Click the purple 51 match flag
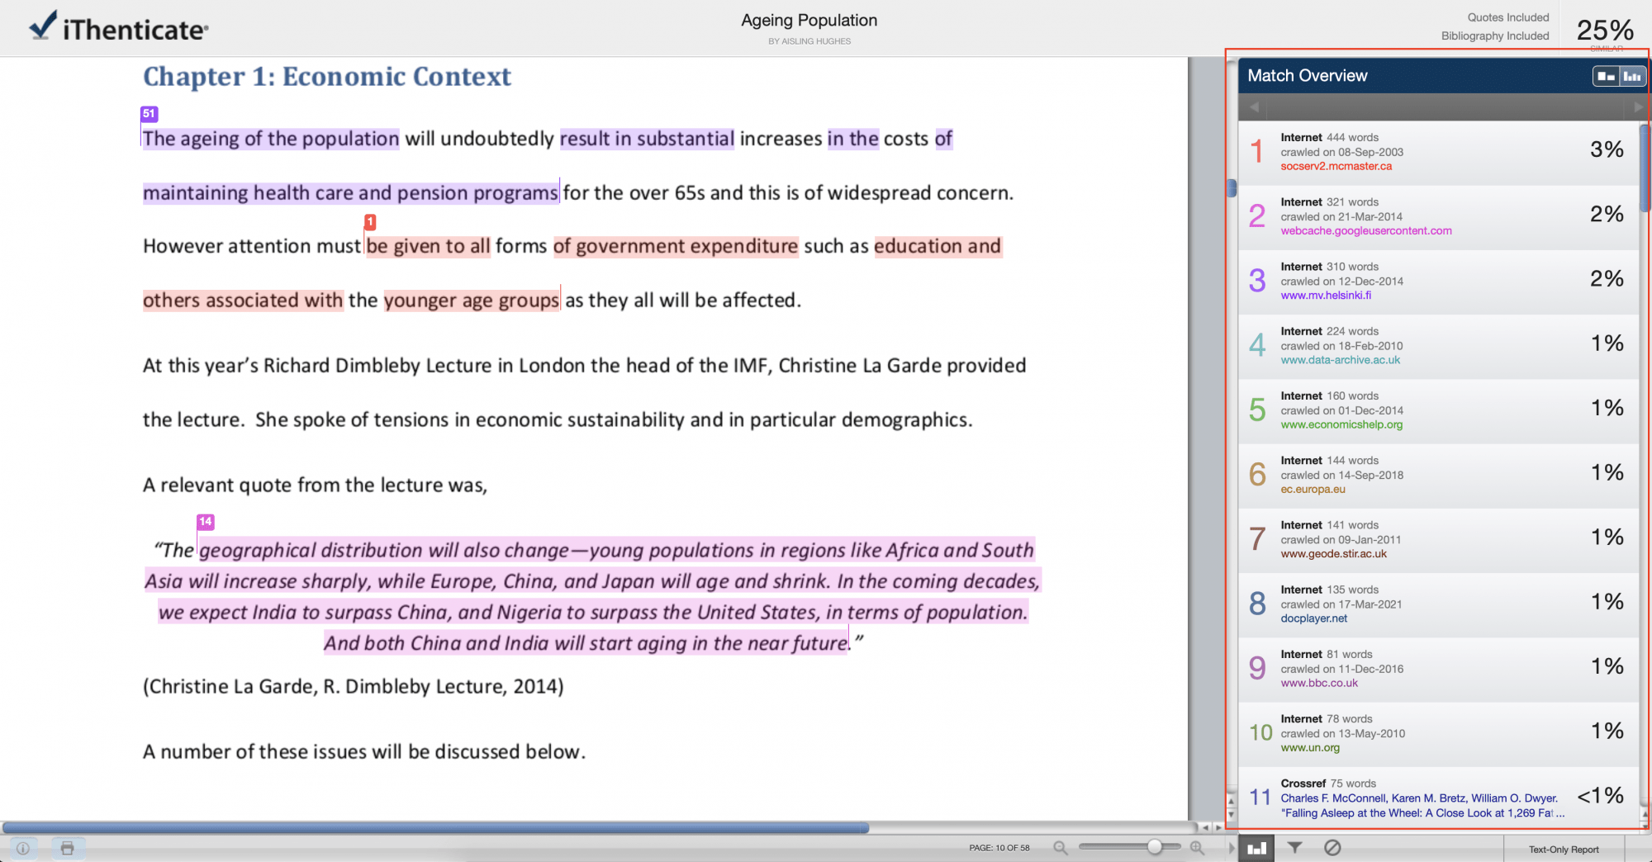Viewport: 1652px width, 862px height. 149,114
